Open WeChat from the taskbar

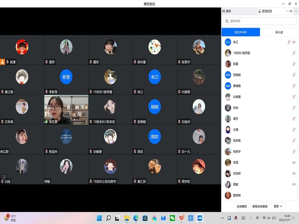tap(172, 218)
